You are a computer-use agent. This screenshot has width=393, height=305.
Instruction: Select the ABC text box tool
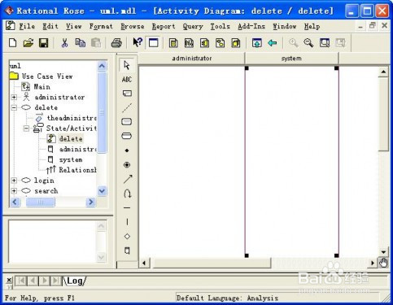click(127, 80)
